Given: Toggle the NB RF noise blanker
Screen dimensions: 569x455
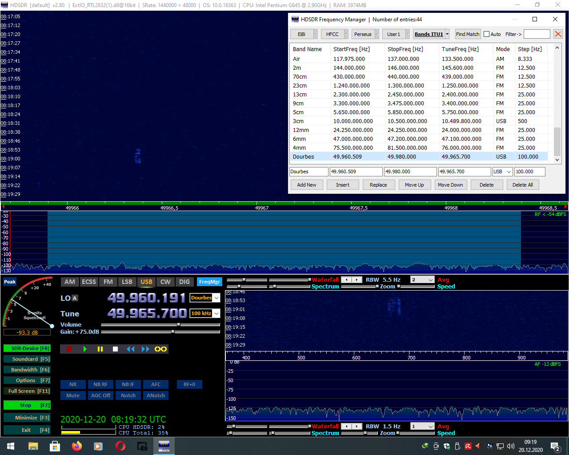Looking at the screenshot, I should tap(100, 384).
